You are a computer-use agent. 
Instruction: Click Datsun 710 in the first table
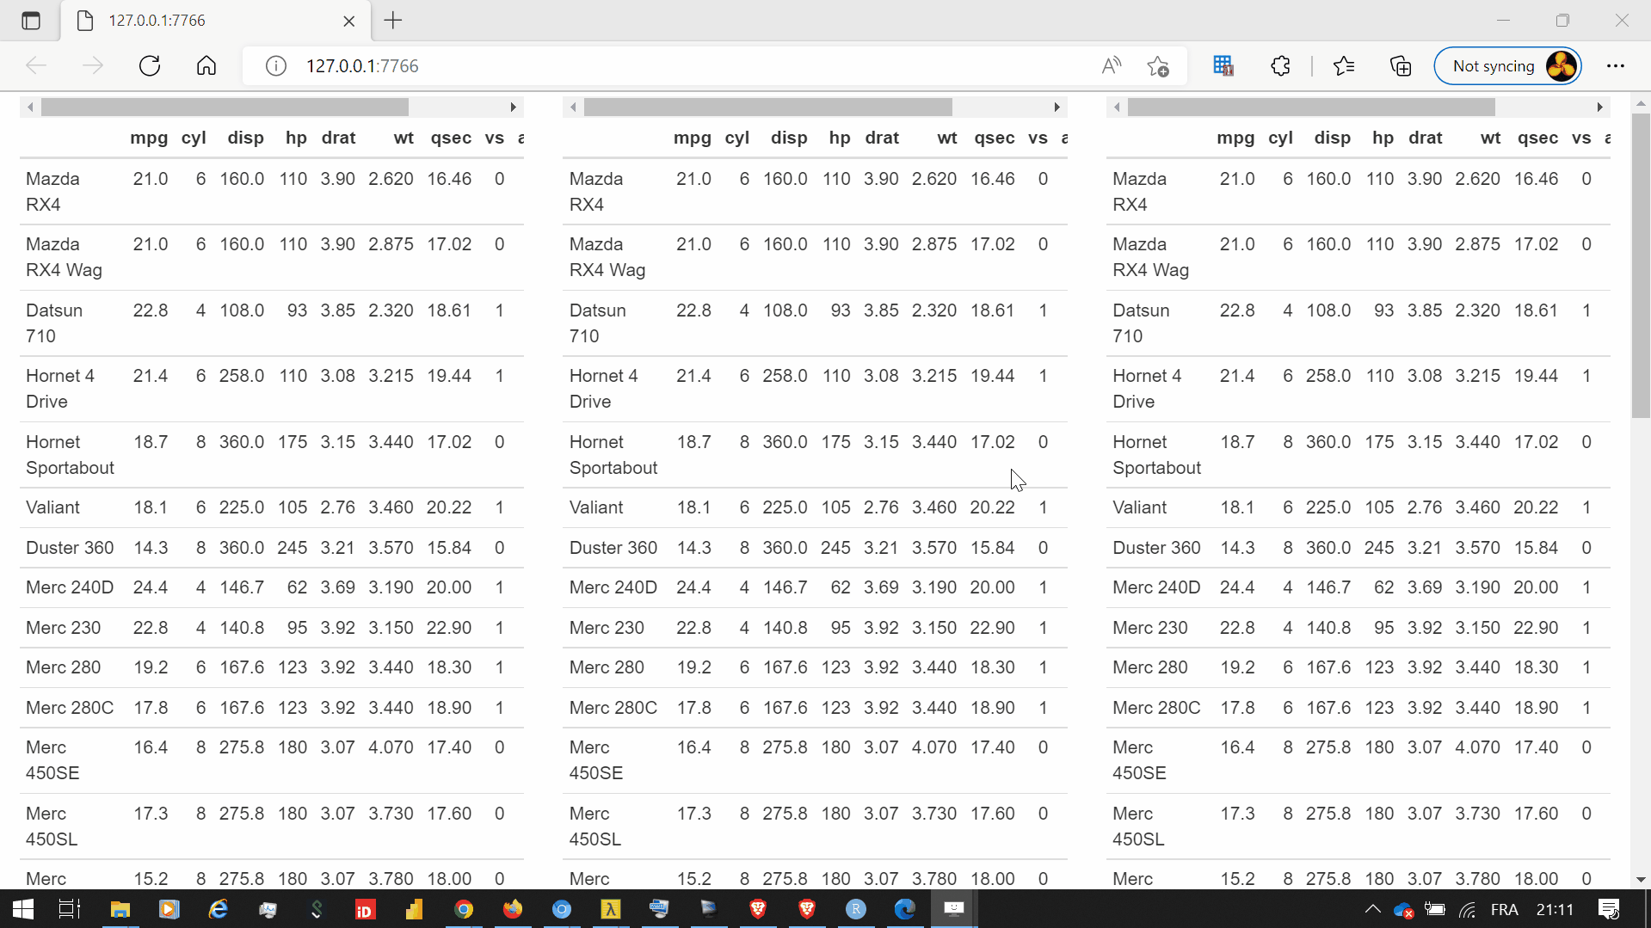[54, 323]
